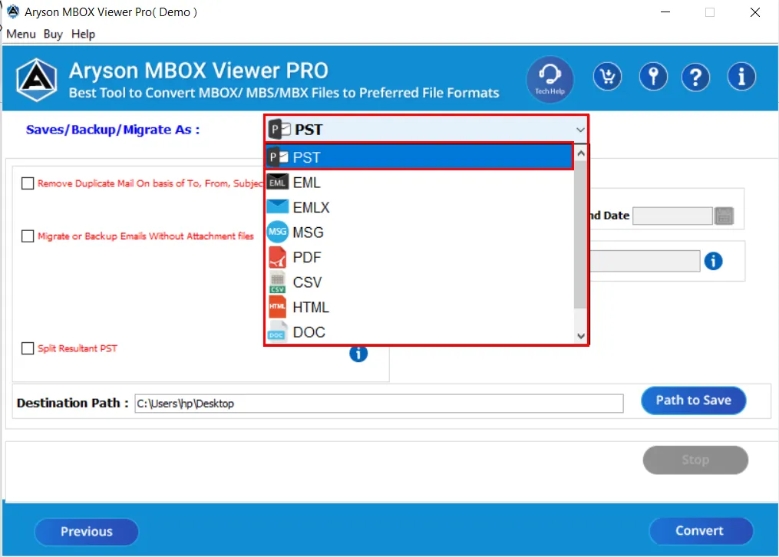Screen dimensions: 779x557
Task: Choose PDF format from the list
Action: (420, 257)
